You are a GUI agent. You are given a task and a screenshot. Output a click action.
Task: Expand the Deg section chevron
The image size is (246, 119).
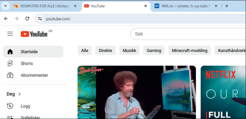pyautogui.click(x=20, y=94)
